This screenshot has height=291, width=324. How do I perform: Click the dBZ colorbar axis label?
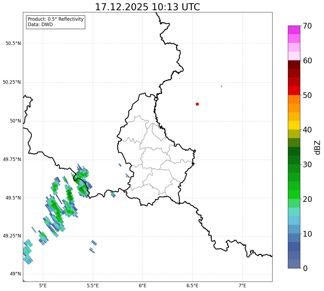(x=318, y=147)
